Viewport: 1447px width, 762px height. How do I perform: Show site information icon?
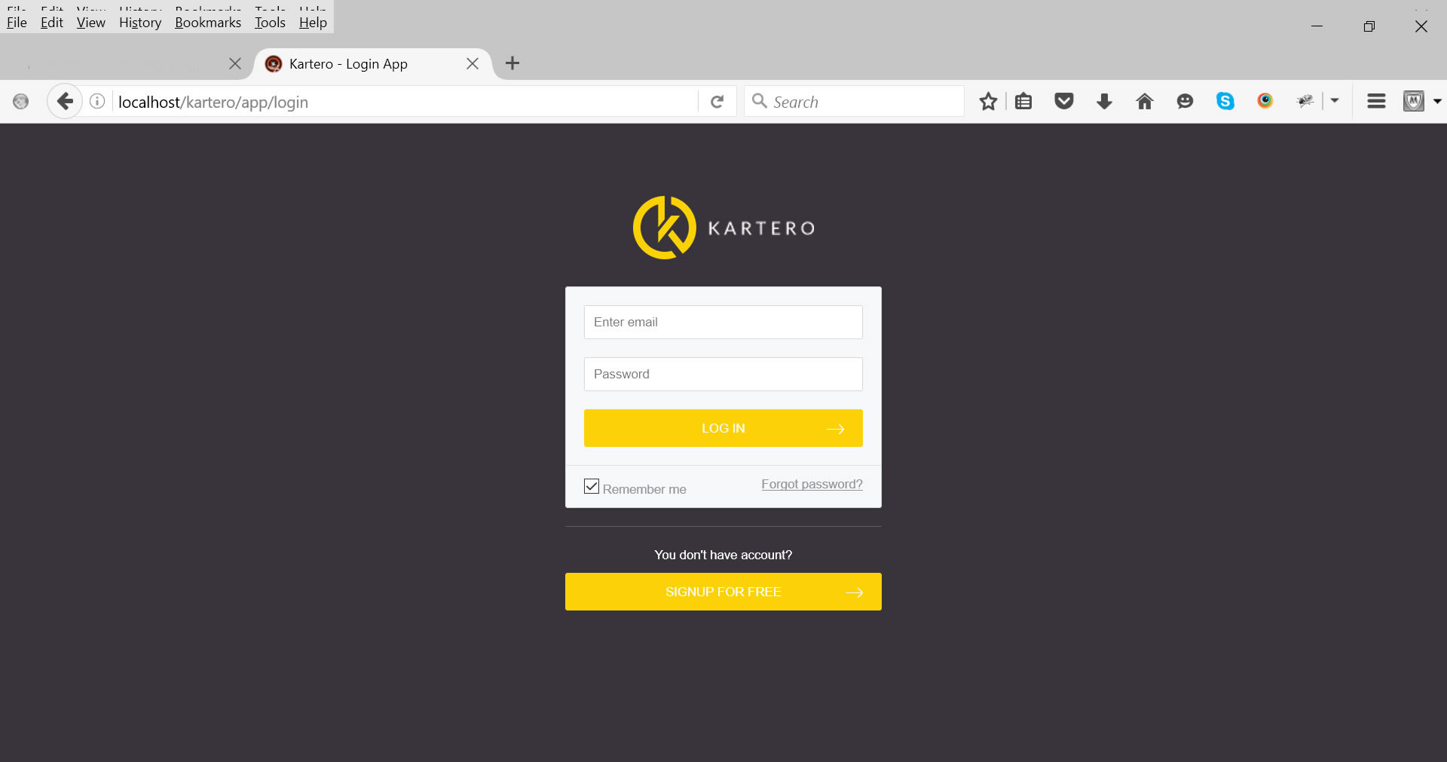[97, 102]
